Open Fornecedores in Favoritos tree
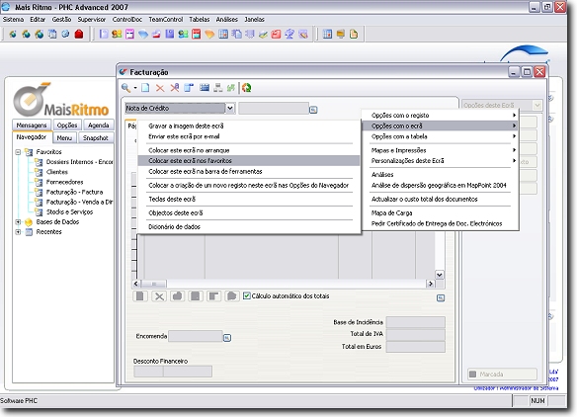Viewport: 577px width, 417px height. point(65,182)
